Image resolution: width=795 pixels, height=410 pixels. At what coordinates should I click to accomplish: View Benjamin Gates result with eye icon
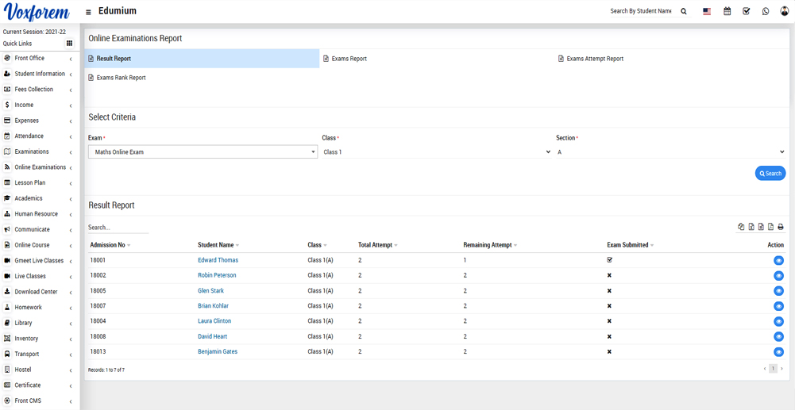click(x=778, y=352)
